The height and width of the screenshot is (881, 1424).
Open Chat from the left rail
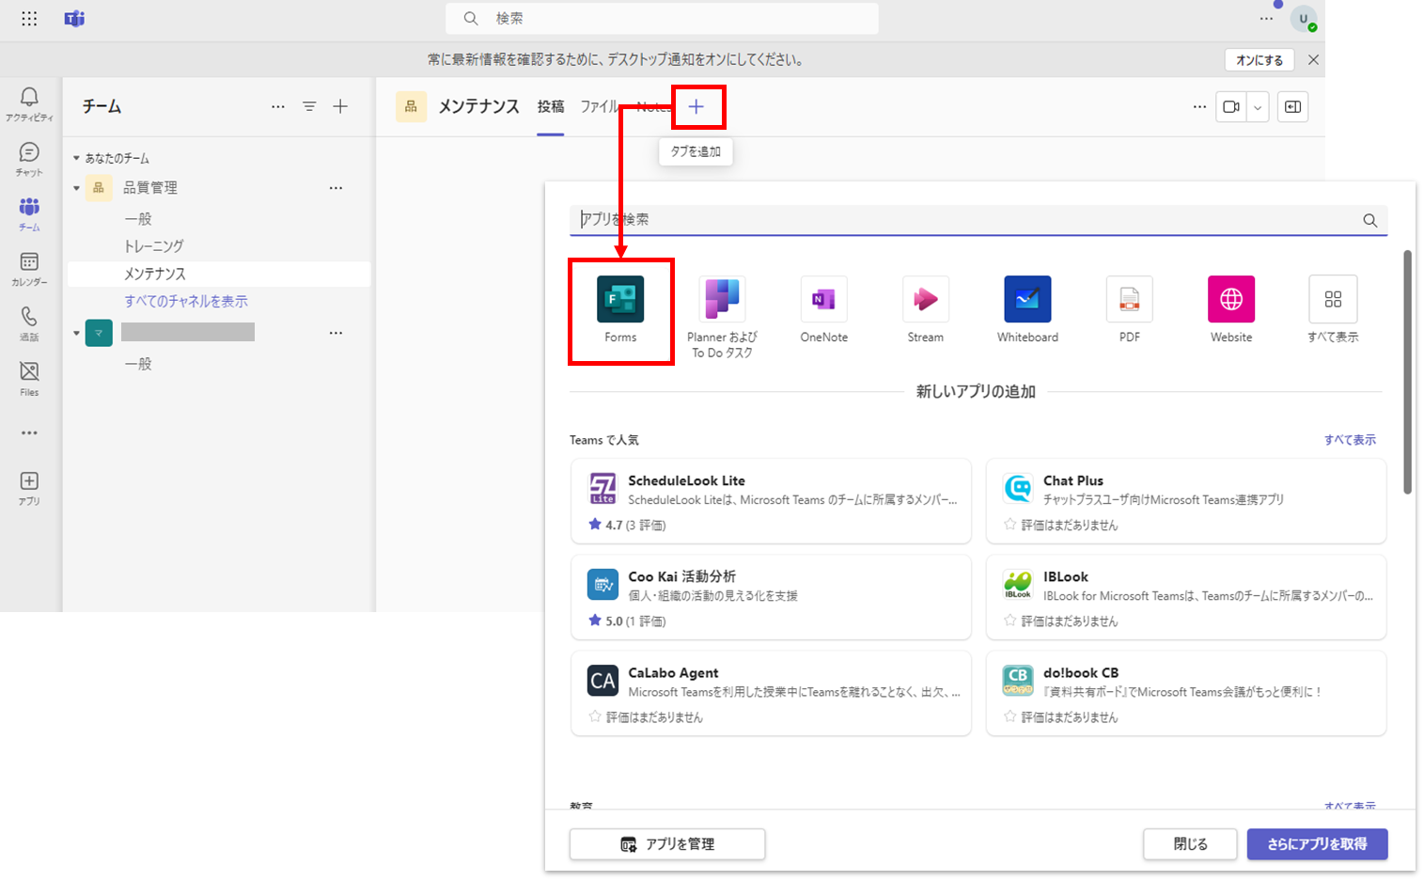pyautogui.click(x=29, y=159)
